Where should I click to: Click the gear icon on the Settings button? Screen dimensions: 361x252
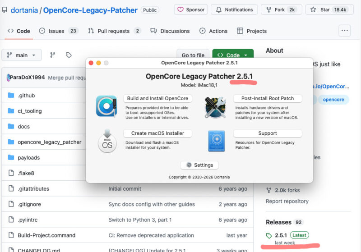(189, 165)
